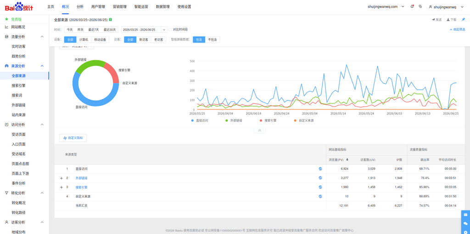This screenshot has height=234, width=470.
Task: Click the pin icon in report header
Action: (463, 19)
